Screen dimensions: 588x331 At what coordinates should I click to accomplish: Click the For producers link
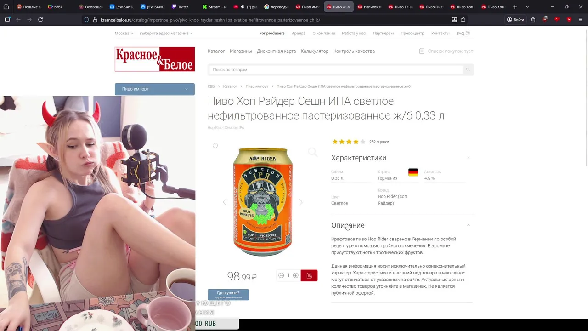click(272, 33)
